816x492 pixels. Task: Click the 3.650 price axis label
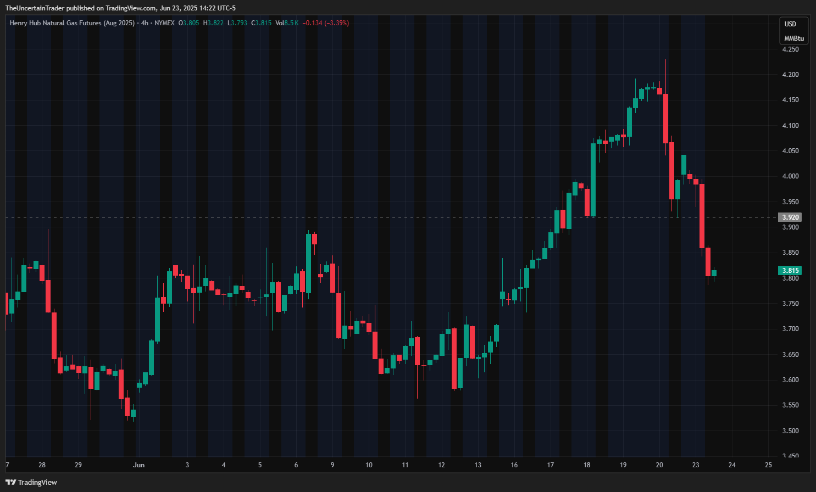point(790,355)
